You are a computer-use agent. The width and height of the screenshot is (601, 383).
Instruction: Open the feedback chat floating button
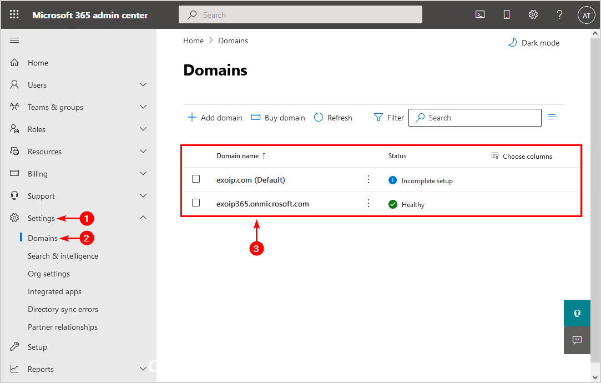coord(577,340)
